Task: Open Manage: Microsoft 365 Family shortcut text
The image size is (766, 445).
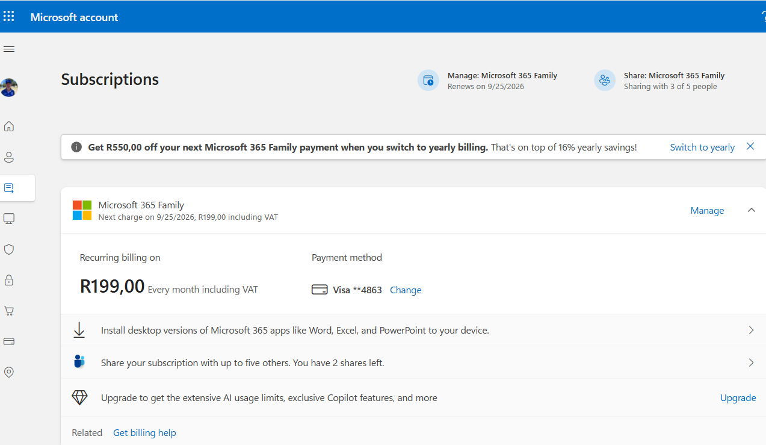Action: pos(502,76)
